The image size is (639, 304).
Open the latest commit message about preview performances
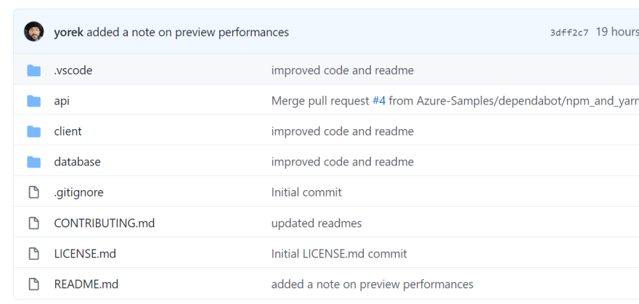coord(188,32)
